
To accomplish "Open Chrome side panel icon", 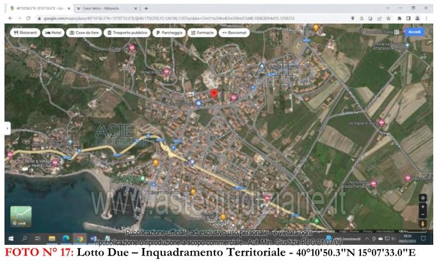I will point(408,19).
